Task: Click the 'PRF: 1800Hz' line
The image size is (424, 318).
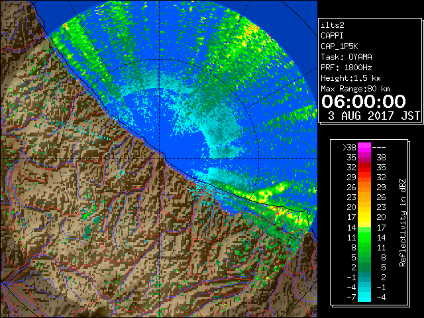Action: coord(346,68)
